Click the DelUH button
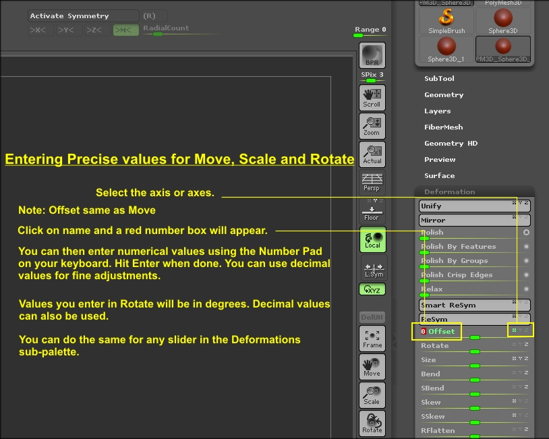549x439 pixels. (372, 317)
